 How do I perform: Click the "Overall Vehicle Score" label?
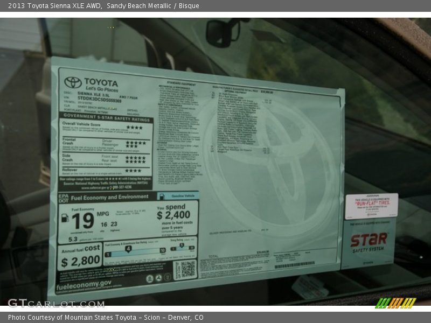point(81,124)
